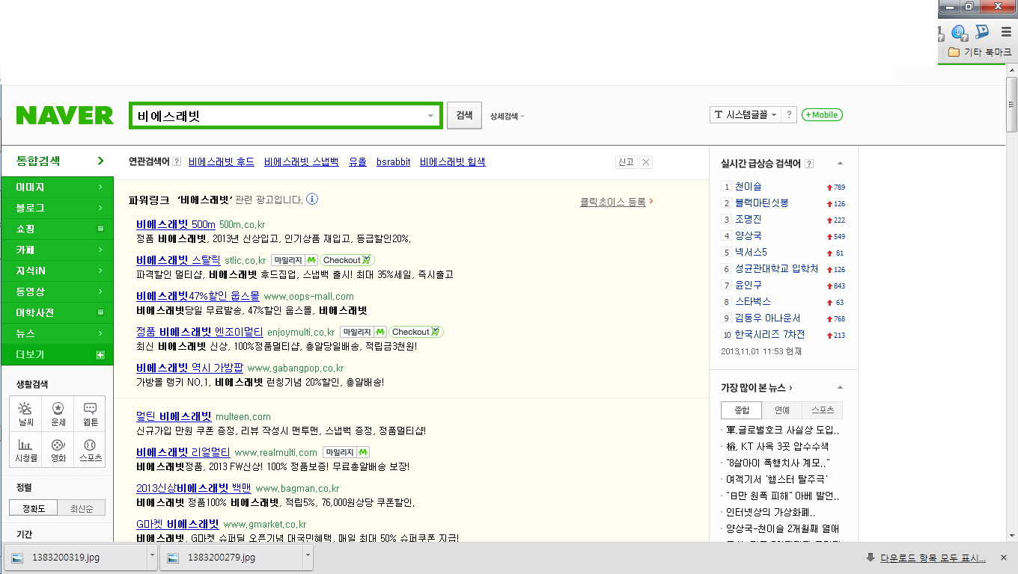Click the plus icon on 더보기

point(100,354)
